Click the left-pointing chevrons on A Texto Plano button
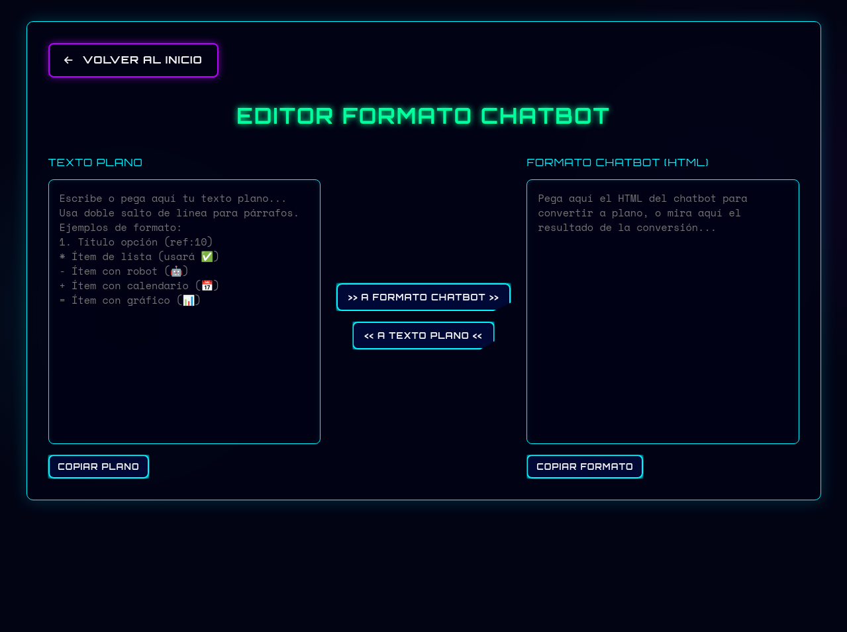Screen dimensions: 847x632 (368, 336)
